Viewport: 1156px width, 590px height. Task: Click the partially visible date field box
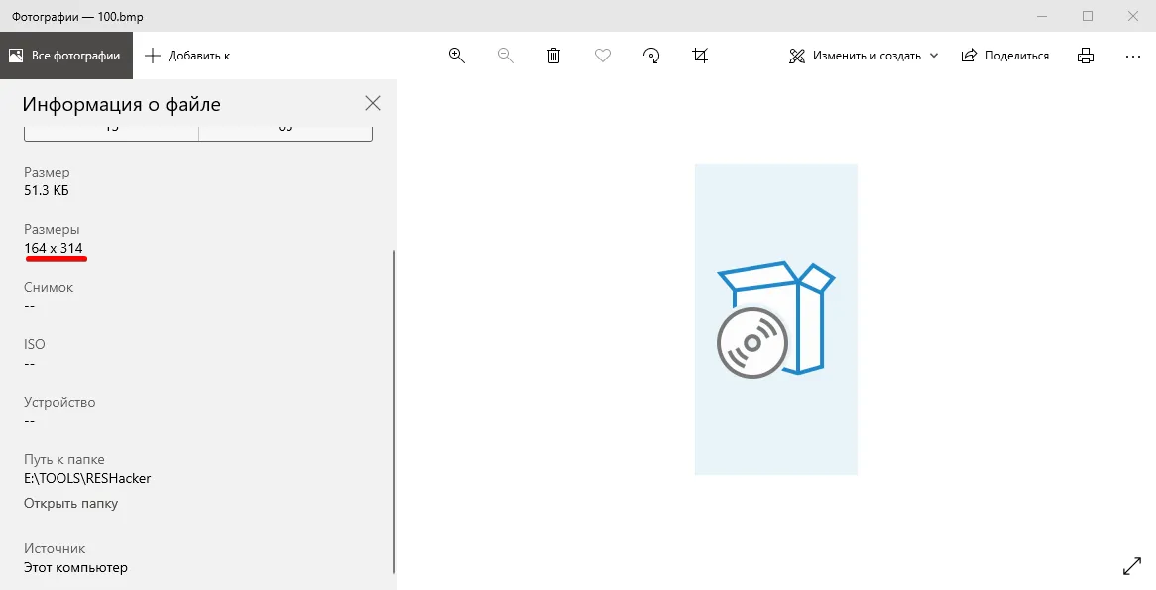(x=198, y=134)
